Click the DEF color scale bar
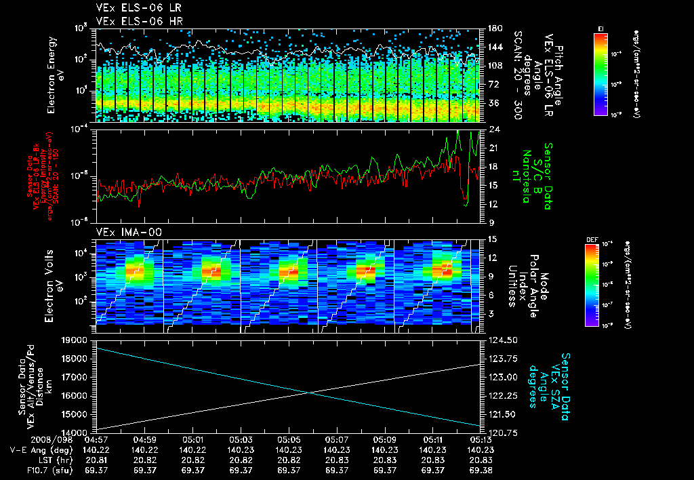This screenshot has width=694, height=480. (592, 285)
